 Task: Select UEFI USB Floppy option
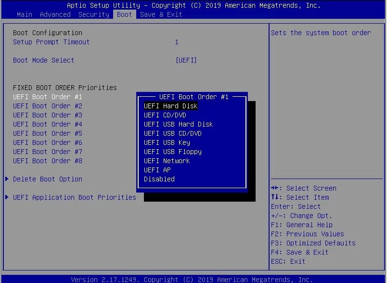point(172,152)
